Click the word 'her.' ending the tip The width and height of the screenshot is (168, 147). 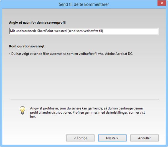[x=33, y=117]
